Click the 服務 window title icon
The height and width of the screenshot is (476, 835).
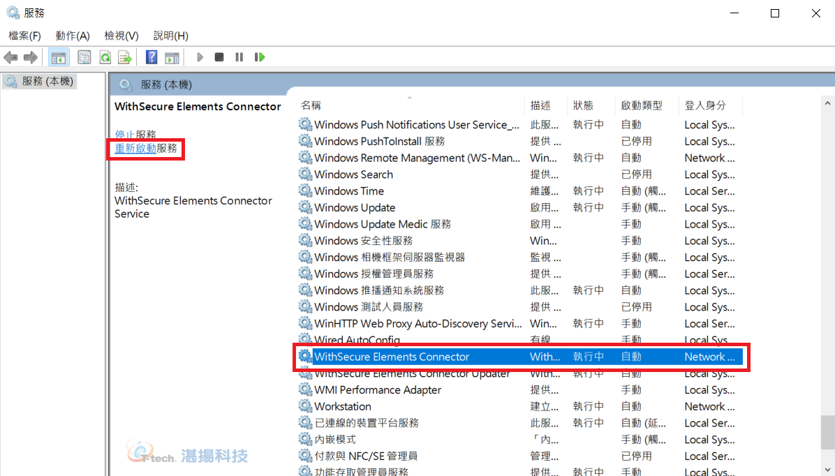pos(13,13)
